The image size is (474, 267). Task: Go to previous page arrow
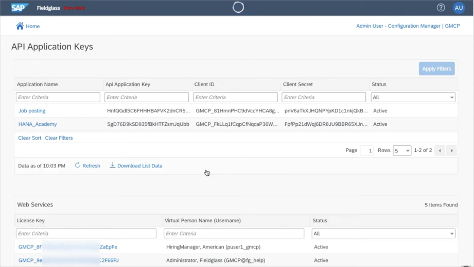pyautogui.click(x=440, y=150)
